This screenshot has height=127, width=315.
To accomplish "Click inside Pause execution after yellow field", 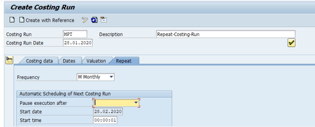I will (x=113, y=103).
